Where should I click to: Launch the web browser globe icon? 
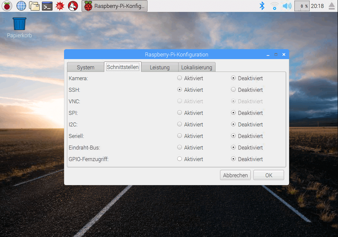(x=21, y=6)
